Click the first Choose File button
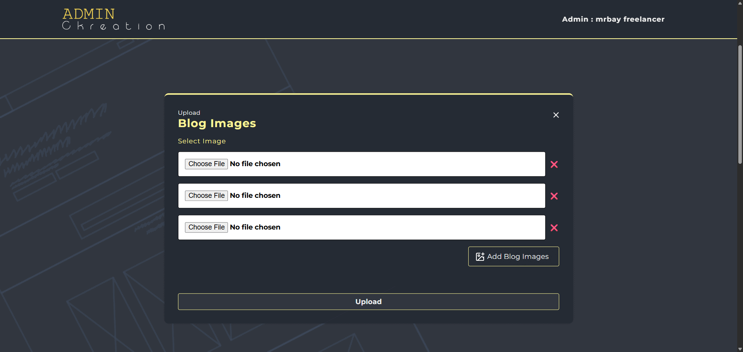The height and width of the screenshot is (352, 743). coord(206,164)
